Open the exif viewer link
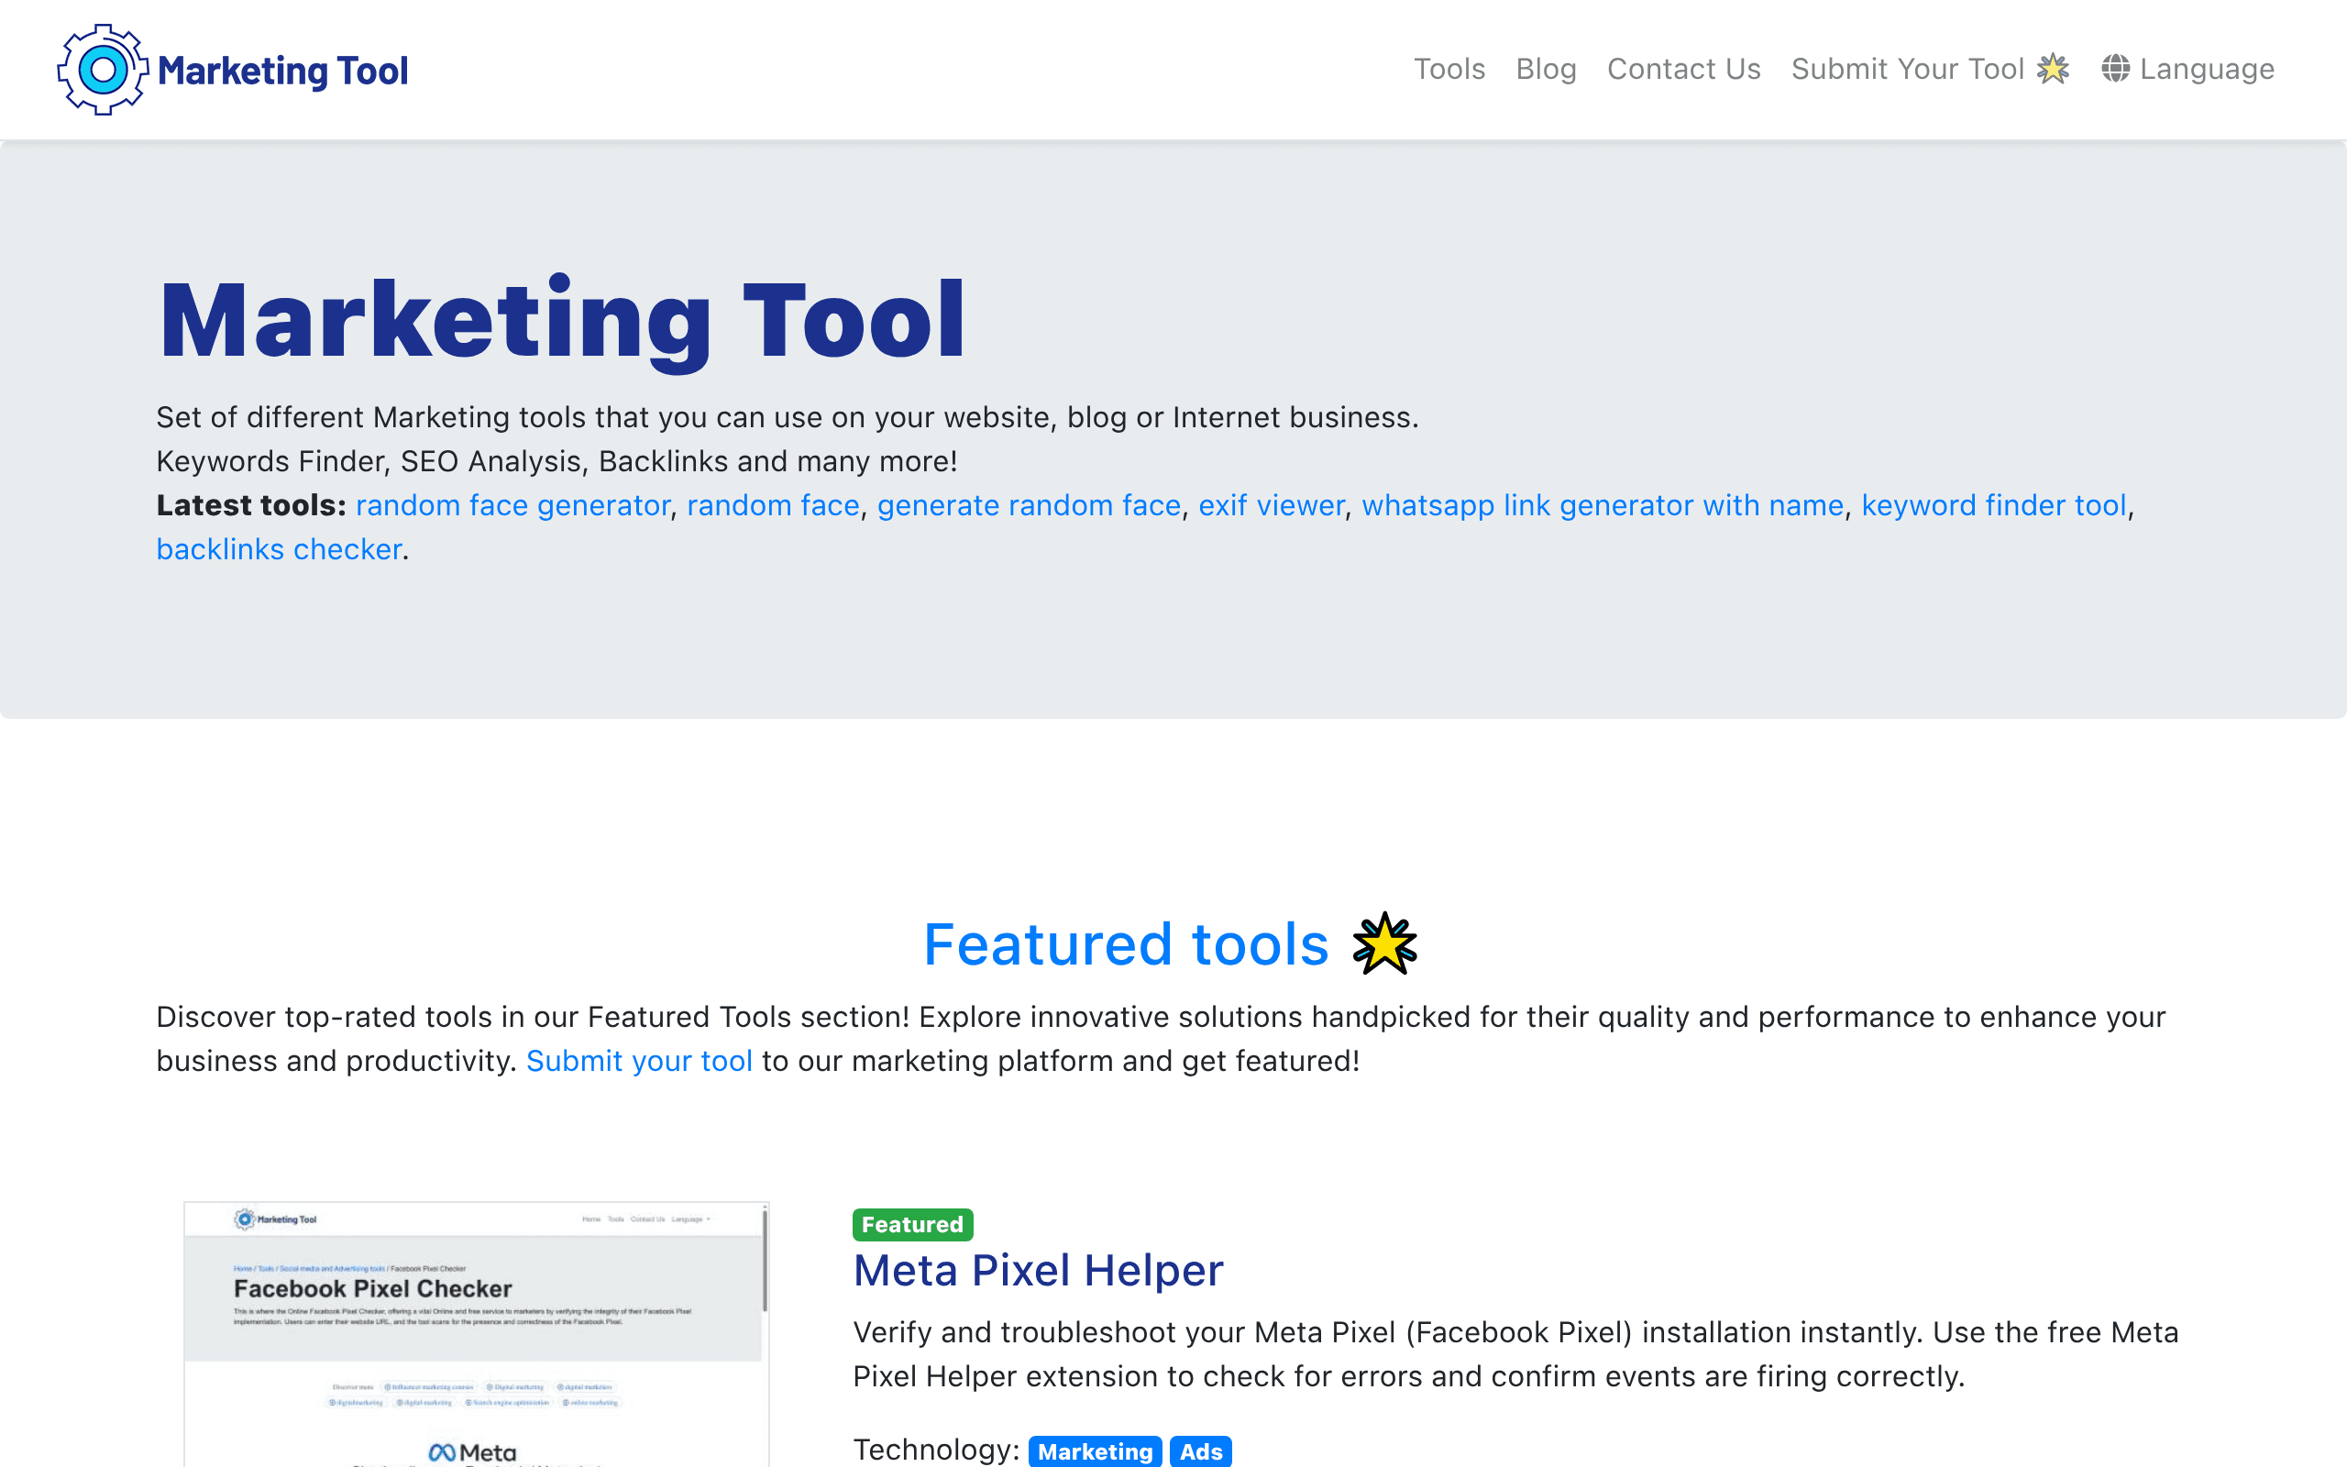2347x1467 pixels. 1272,505
